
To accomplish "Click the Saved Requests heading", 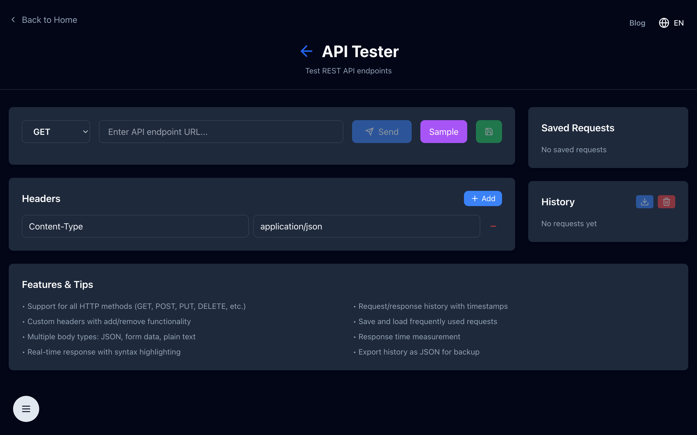I will point(578,128).
